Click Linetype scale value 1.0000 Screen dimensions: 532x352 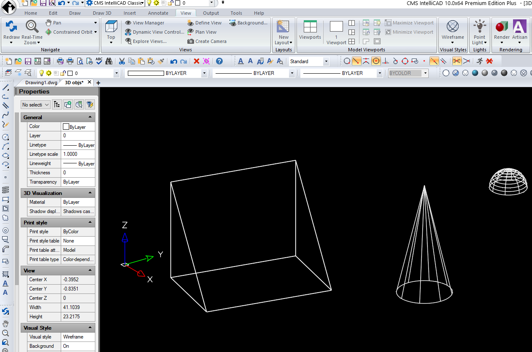pyautogui.click(x=78, y=154)
